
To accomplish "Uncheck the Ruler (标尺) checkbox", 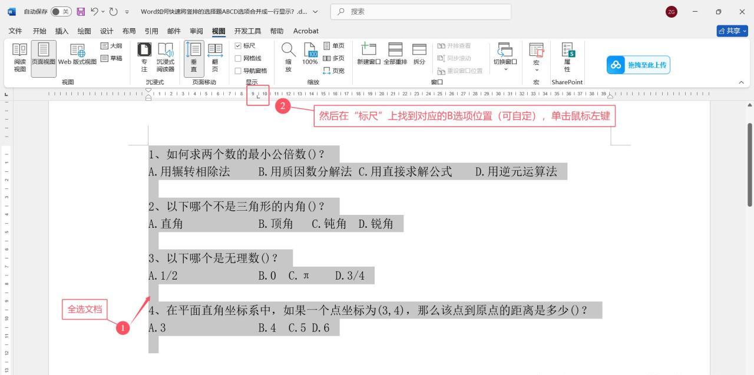I will pyautogui.click(x=238, y=46).
